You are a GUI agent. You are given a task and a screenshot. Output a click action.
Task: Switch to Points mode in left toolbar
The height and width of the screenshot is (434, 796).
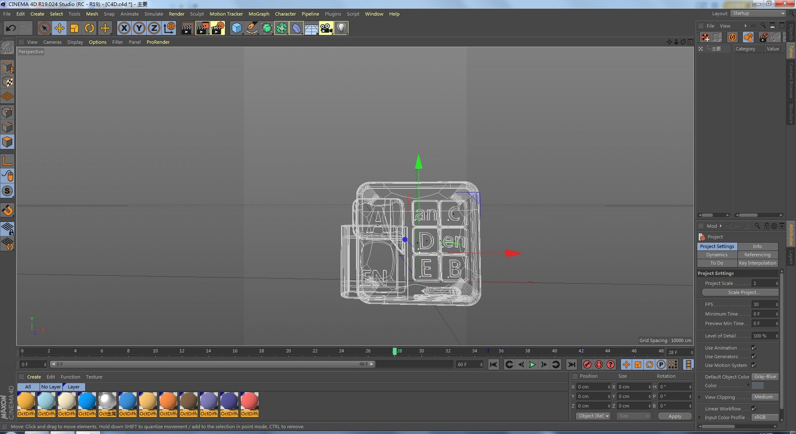(x=7, y=112)
